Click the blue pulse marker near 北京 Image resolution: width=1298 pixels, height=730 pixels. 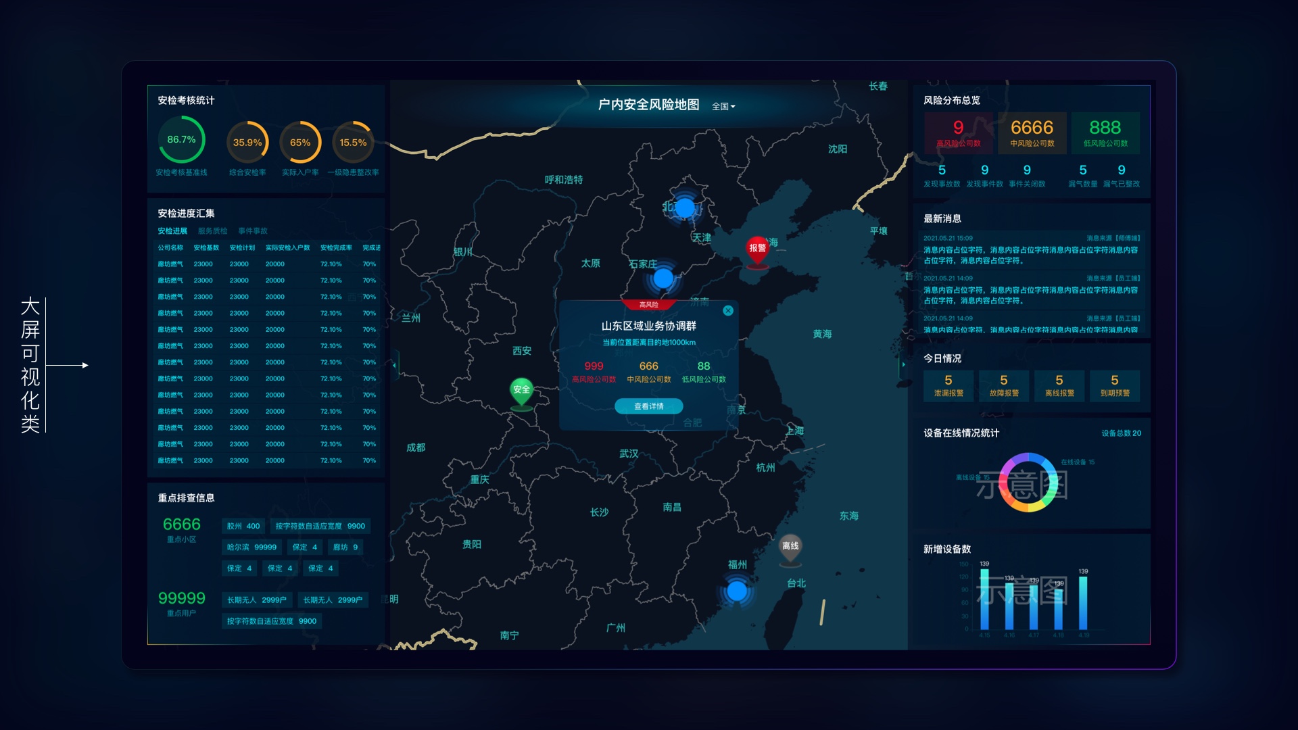(685, 208)
